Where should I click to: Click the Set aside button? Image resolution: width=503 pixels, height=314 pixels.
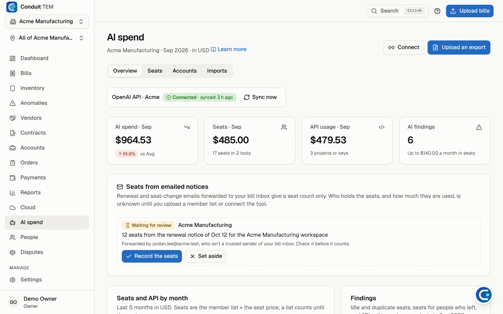[x=206, y=256]
